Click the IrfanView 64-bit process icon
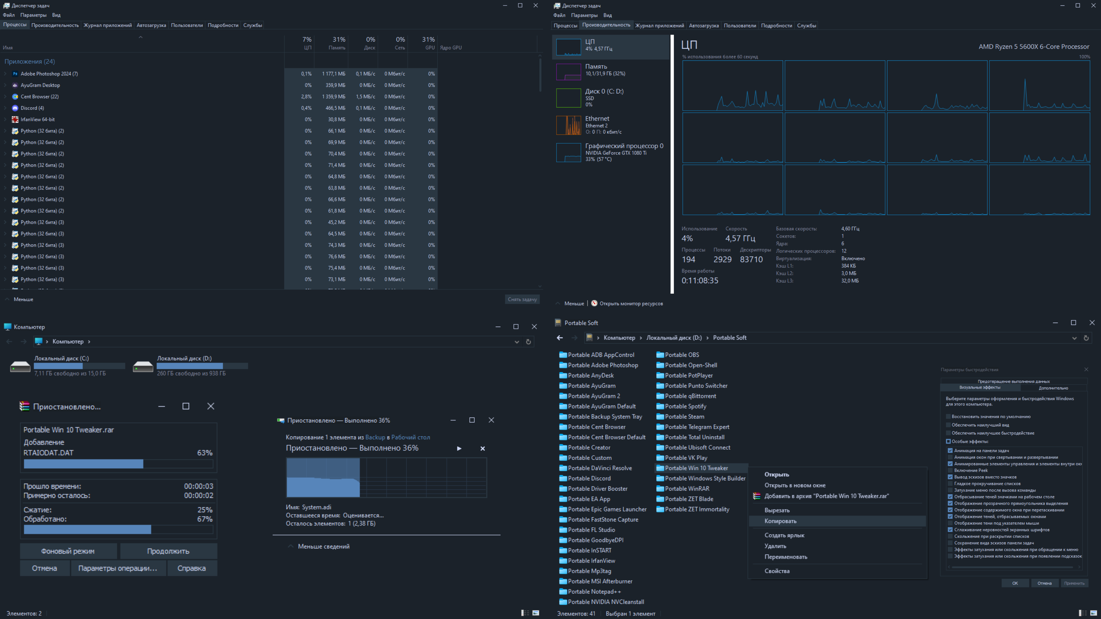The height and width of the screenshot is (619, 1101). coord(15,119)
